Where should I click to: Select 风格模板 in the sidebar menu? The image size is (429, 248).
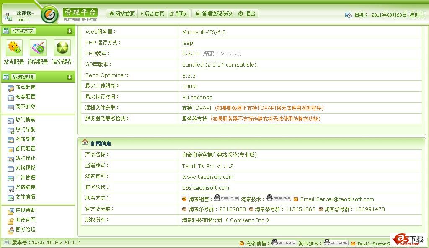click(x=25, y=168)
